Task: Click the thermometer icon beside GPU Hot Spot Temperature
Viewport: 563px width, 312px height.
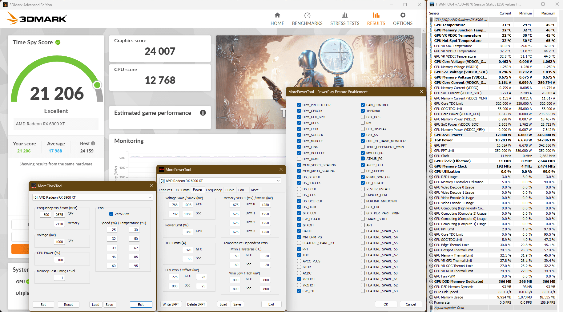Action: (431, 41)
